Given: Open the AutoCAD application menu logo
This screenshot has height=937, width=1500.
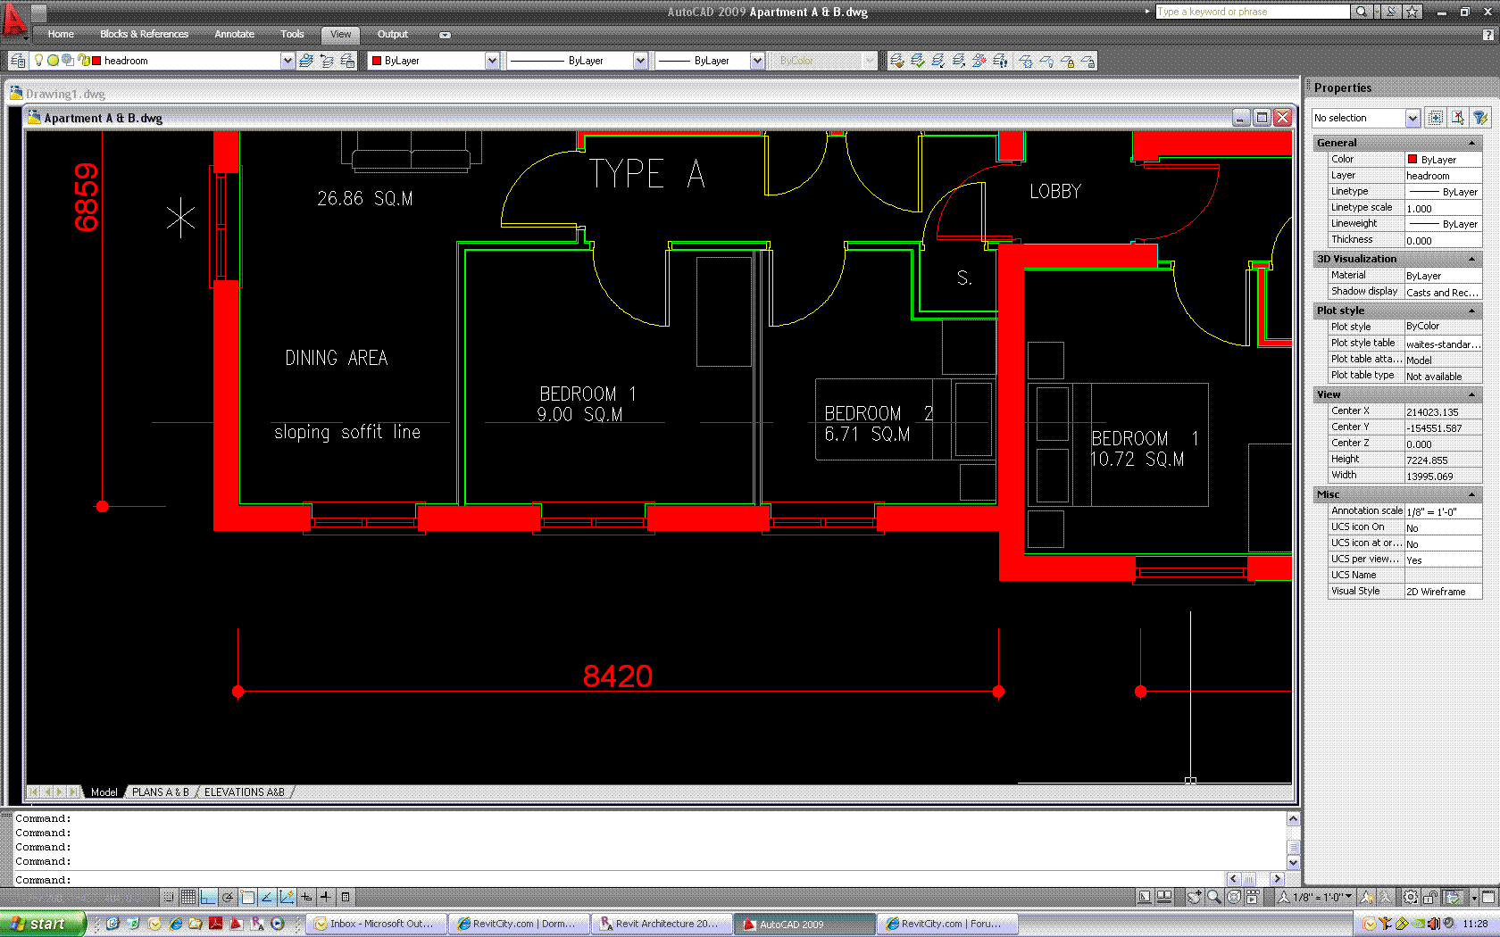Looking at the screenshot, I should (14, 20).
